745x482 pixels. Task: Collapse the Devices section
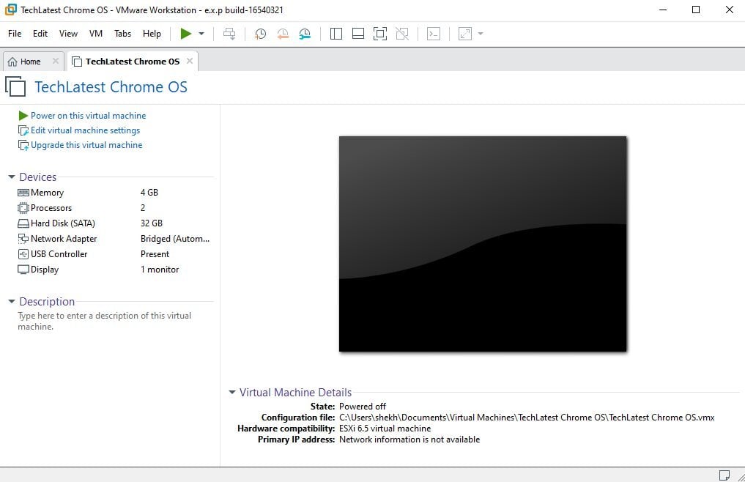[12, 177]
